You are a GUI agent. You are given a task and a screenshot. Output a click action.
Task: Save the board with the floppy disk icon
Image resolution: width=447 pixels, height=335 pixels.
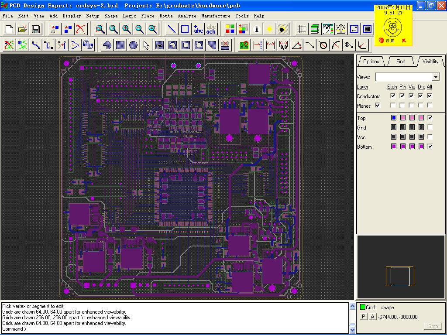[x=36, y=29]
